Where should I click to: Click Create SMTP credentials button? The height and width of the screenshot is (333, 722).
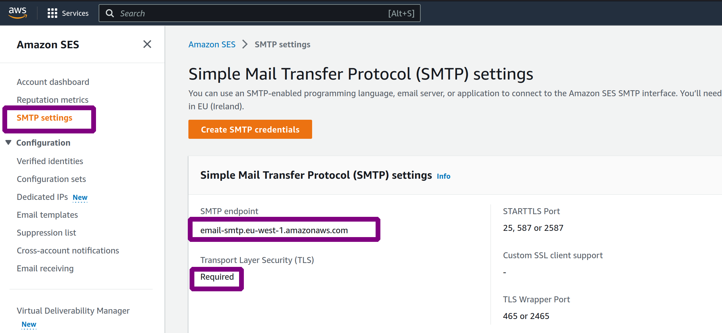(x=250, y=129)
